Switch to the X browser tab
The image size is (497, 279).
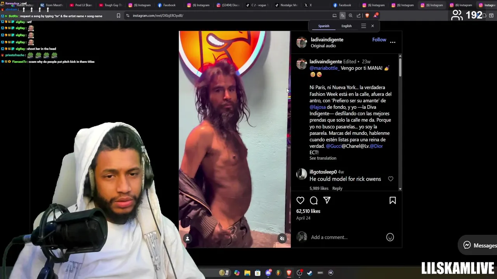(x=315, y=5)
